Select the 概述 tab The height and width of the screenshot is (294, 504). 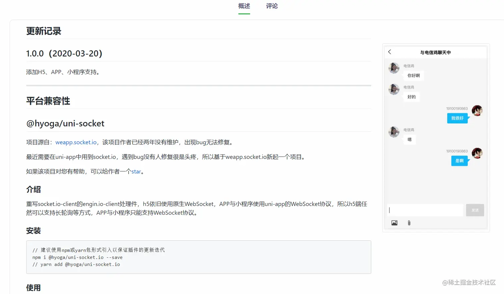tap(244, 6)
